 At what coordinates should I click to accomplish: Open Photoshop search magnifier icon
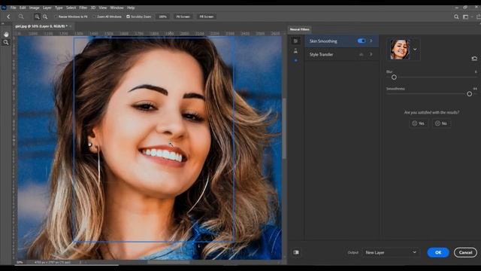[456, 17]
